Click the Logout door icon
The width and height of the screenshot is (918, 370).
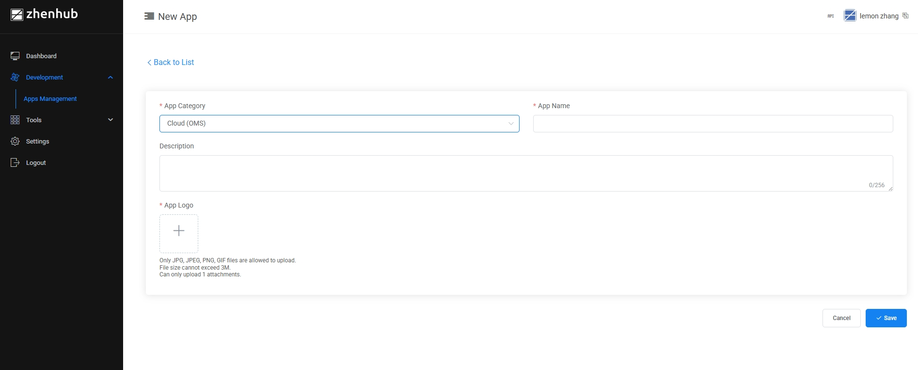point(15,162)
